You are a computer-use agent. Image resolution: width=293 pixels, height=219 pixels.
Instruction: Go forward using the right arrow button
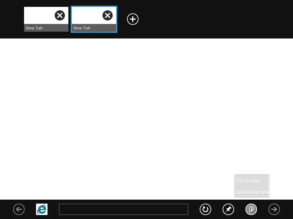click(x=274, y=209)
